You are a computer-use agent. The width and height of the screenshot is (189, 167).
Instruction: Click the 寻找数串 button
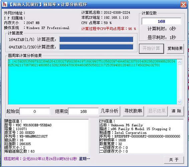(x=133, y=111)
